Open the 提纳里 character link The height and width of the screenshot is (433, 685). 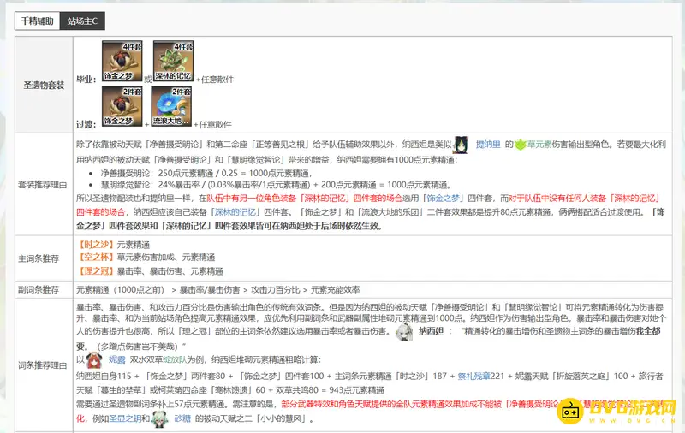click(x=487, y=146)
